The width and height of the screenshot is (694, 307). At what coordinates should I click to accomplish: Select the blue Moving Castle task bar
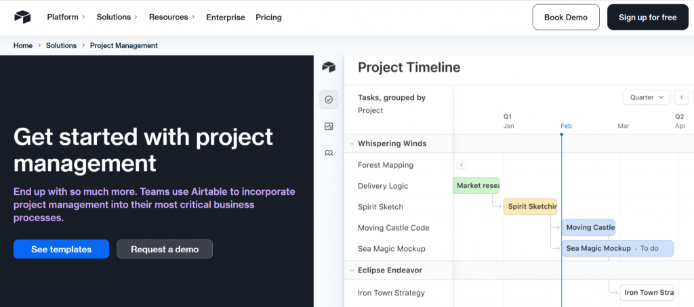[589, 227]
